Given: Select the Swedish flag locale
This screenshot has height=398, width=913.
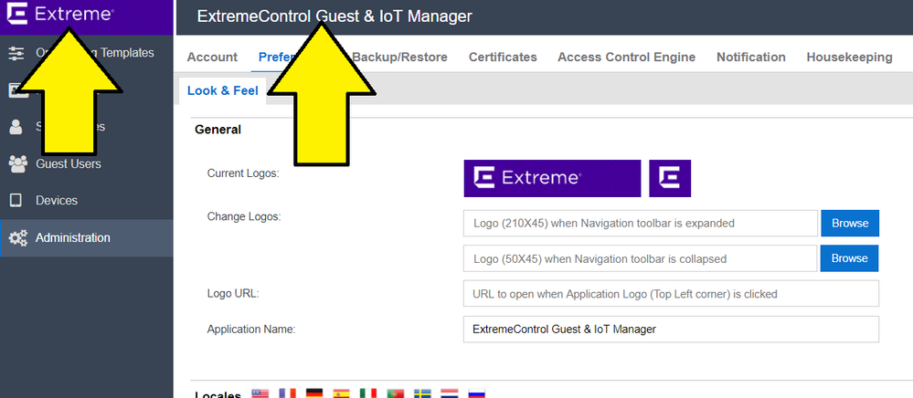Looking at the screenshot, I should (423, 394).
